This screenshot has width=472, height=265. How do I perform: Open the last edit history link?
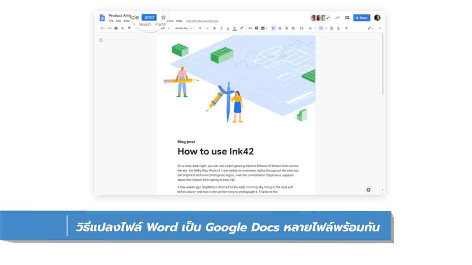(x=202, y=21)
